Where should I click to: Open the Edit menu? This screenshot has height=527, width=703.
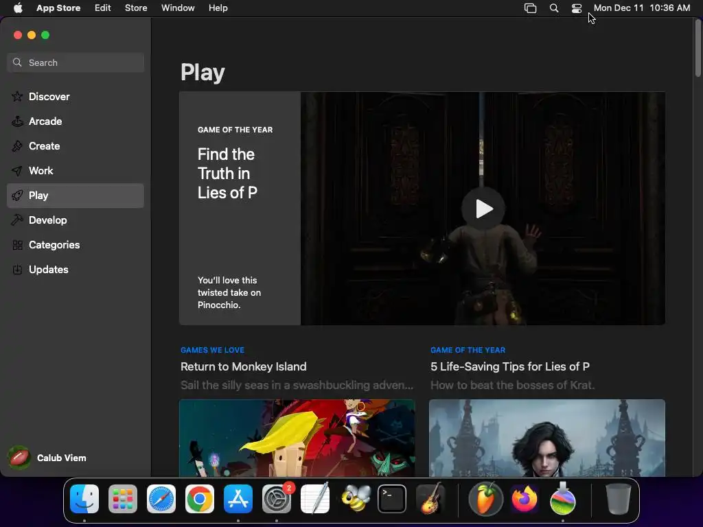(x=103, y=8)
